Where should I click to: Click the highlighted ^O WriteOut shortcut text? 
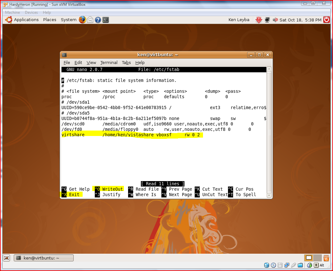point(109,189)
